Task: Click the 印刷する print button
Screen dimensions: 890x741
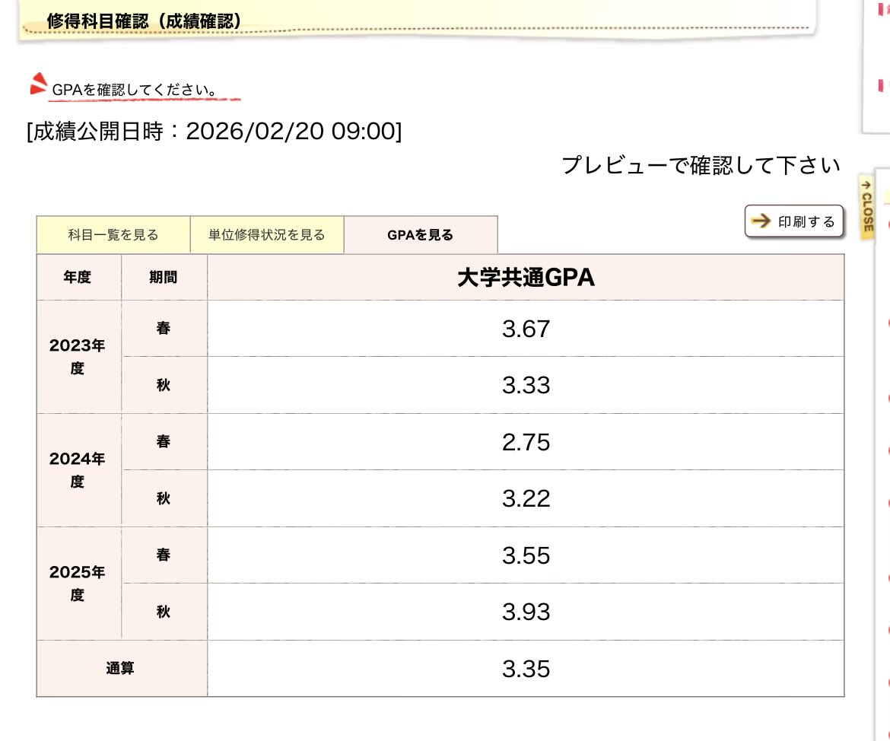Action: 794,221
